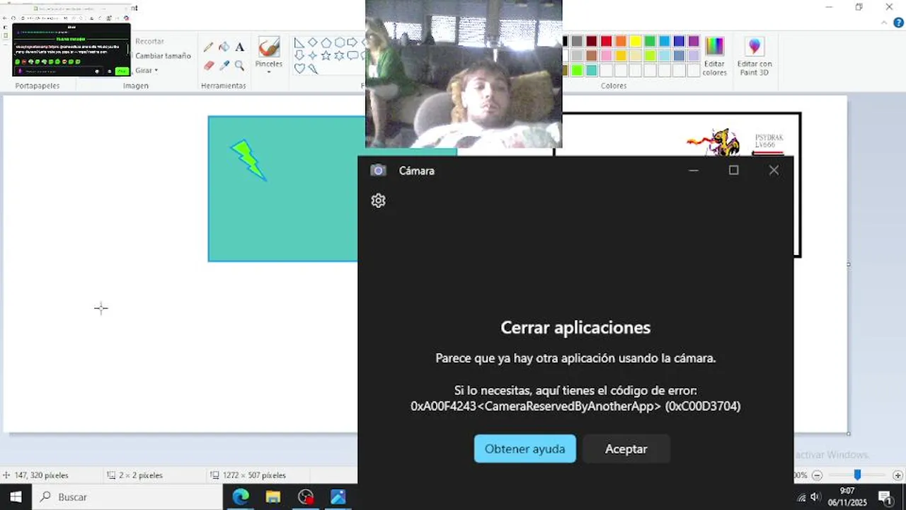The image size is (906, 510).
Task: Click Aceptar in Camera dialog
Action: point(626,448)
